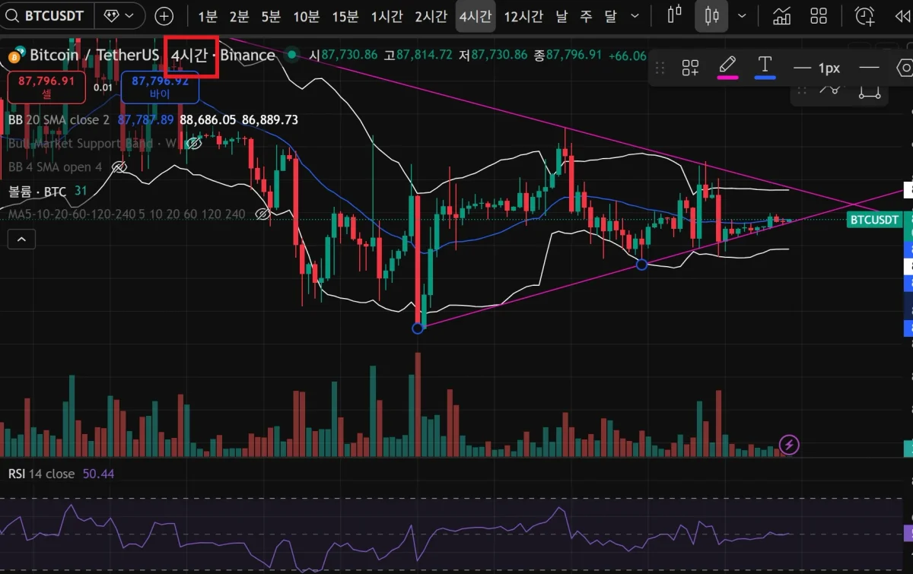The height and width of the screenshot is (574, 913).
Task: Change line color with the pencil icon
Action: (728, 67)
